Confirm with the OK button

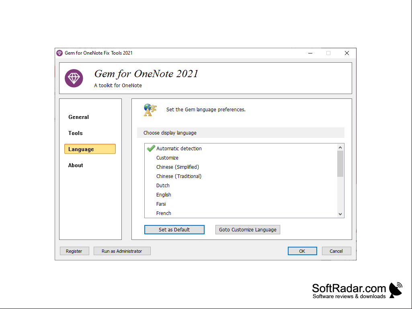click(x=302, y=251)
